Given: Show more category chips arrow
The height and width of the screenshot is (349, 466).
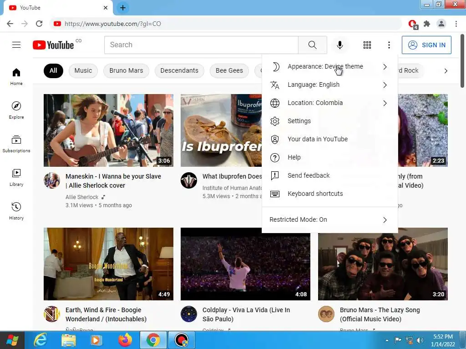Looking at the screenshot, I should (x=446, y=71).
